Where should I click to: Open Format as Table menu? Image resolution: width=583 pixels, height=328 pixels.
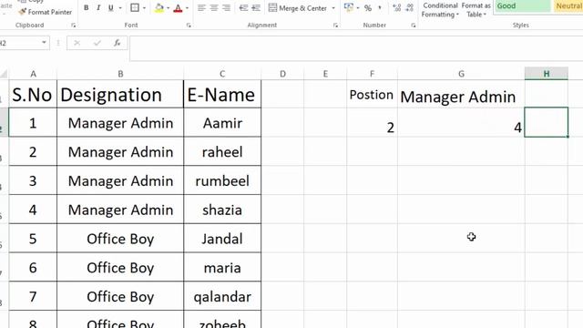click(x=476, y=10)
